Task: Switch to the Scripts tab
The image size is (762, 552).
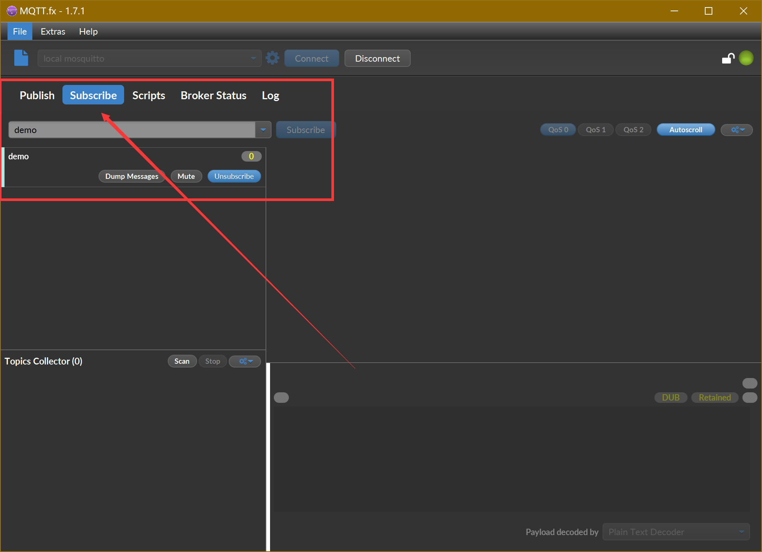Action: point(149,95)
